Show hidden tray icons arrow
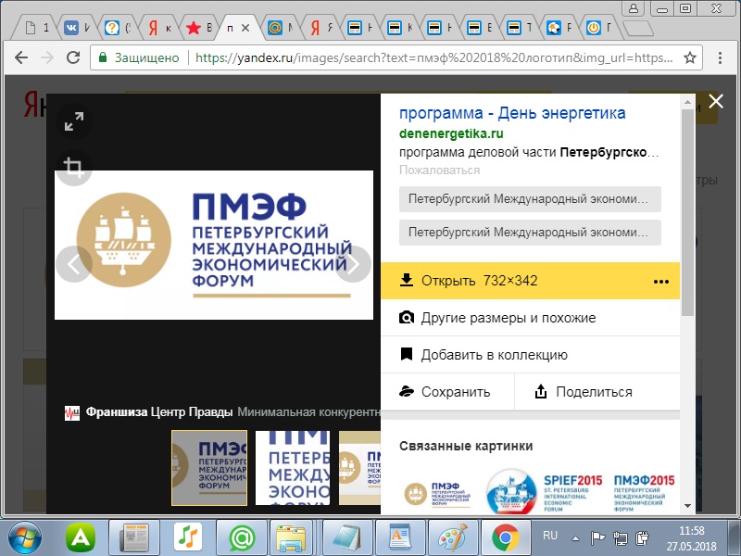The height and width of the screenshot is (556, 741). [x=575, y=538]
